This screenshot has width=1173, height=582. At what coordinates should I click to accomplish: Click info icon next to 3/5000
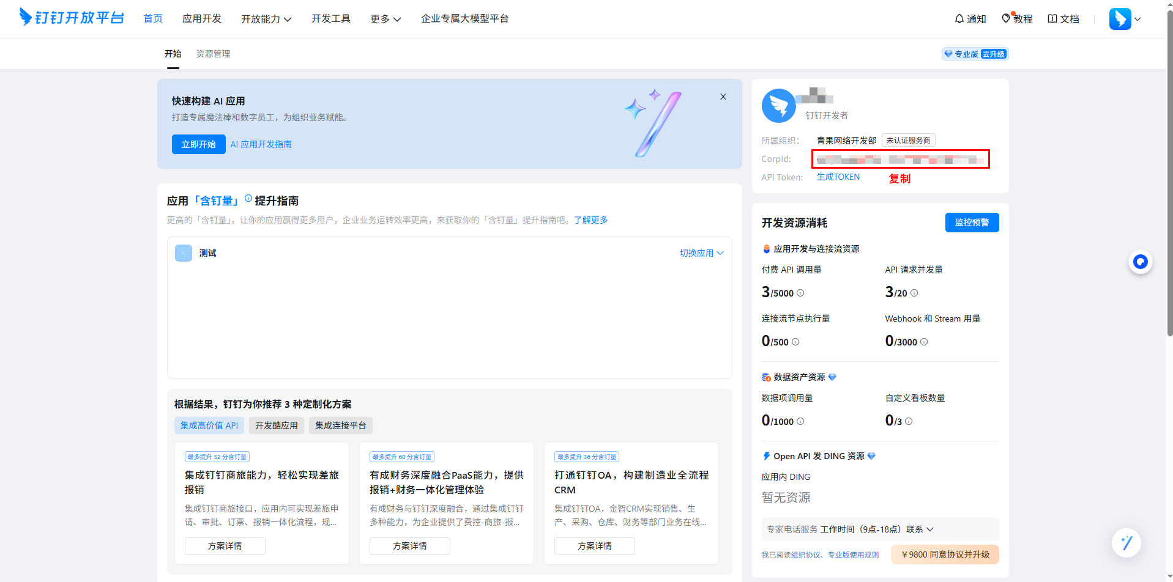pos(800,293)
